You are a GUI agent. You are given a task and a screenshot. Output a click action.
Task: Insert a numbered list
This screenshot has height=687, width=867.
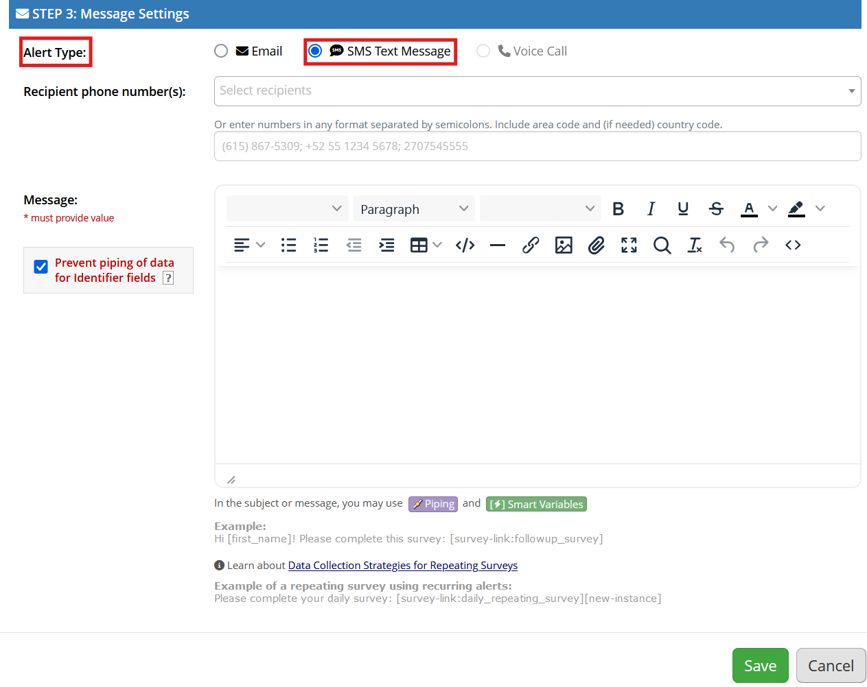coord(321,245)
